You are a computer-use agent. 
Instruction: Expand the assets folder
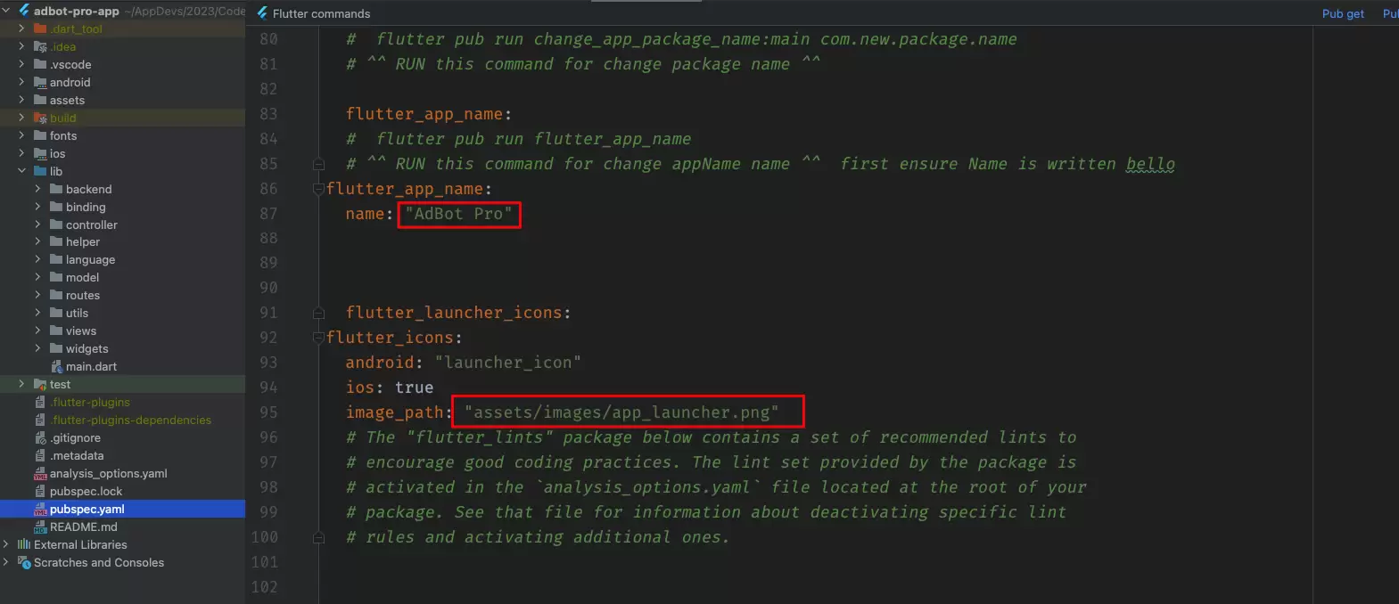pyautogui.click(x=21, y=100)
